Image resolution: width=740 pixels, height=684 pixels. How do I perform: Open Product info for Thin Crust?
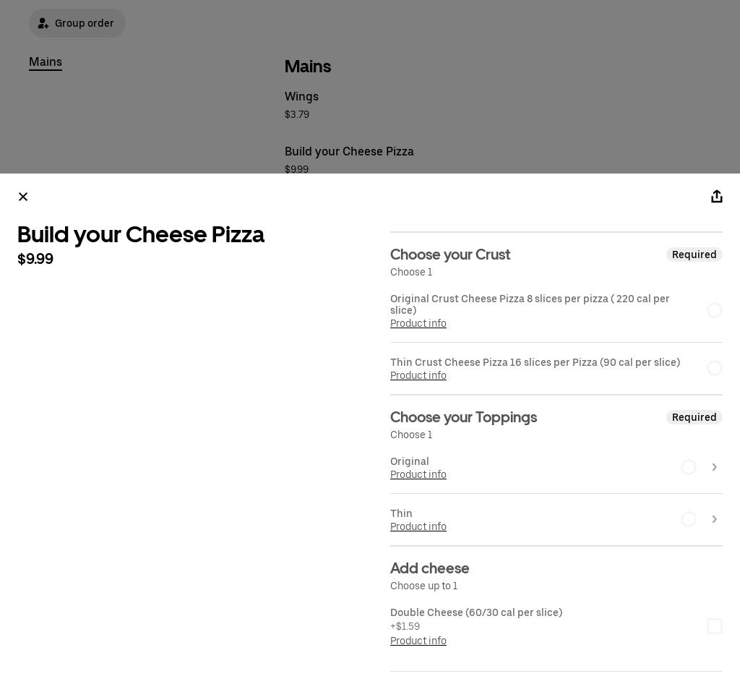tap(418, 375)
